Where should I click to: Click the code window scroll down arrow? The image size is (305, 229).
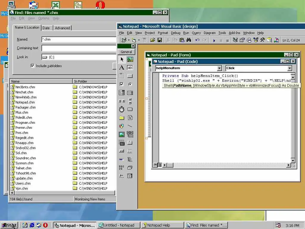pyautogui.click(x=293, y=161)
